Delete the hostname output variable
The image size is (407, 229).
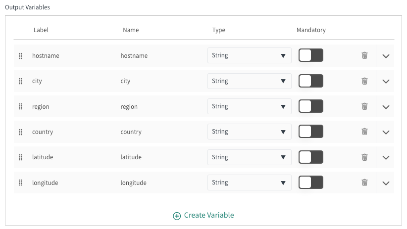coord(364,55)
